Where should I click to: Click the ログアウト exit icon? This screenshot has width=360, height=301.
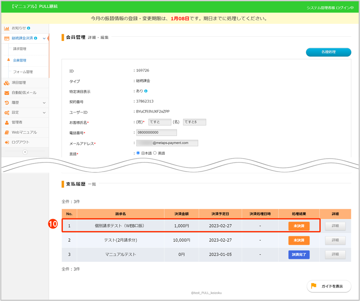tap(6, 142)
